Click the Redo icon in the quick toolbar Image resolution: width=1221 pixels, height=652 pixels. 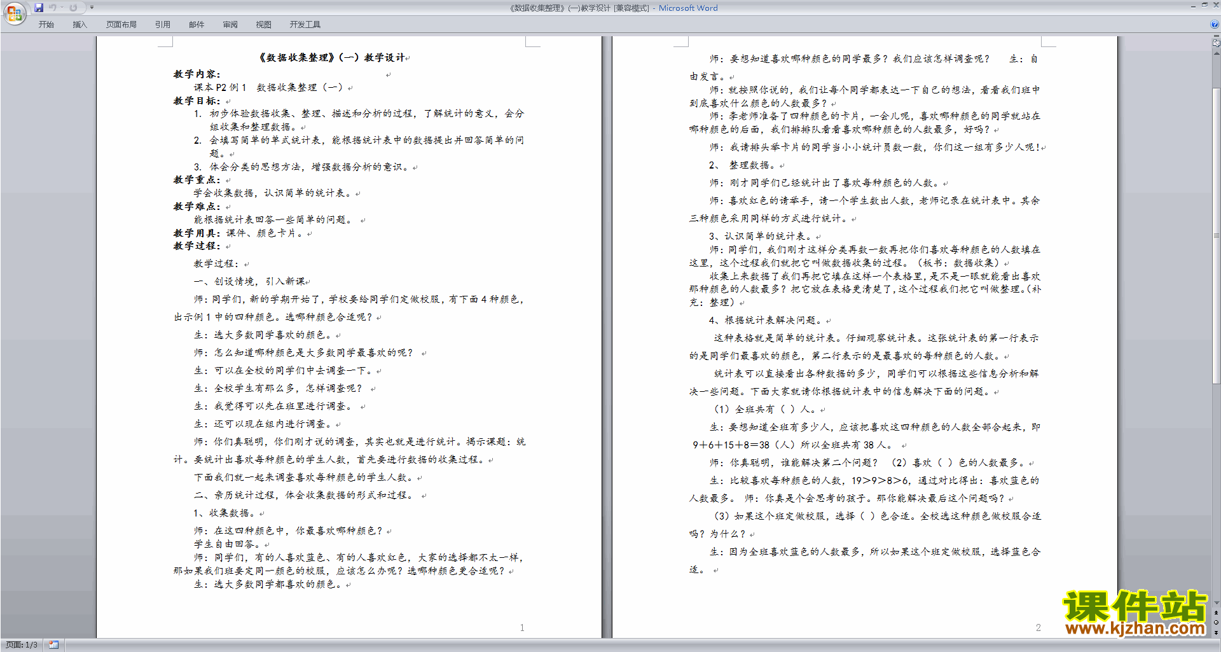point(73,8)
